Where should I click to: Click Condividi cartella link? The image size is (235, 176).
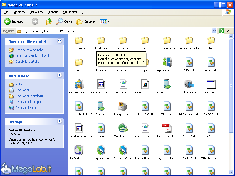(27, 62)
